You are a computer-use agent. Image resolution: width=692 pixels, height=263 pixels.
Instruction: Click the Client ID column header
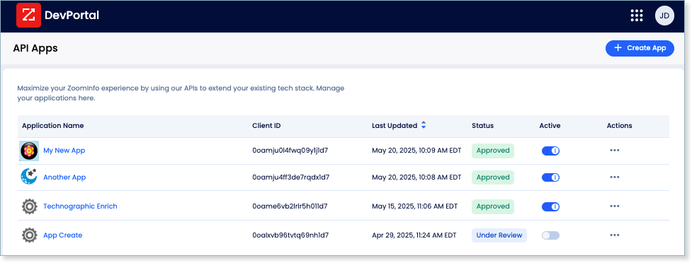266,126
